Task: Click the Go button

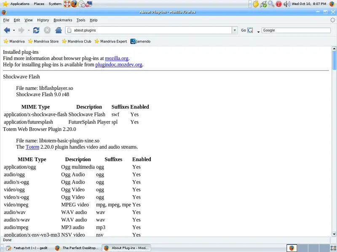Action: coord(243,30)
